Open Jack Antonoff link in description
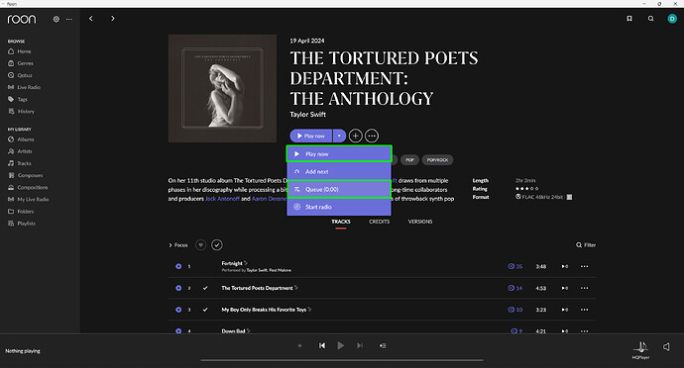The height and width of the screenshot is (368, 684). coord(222,199)
